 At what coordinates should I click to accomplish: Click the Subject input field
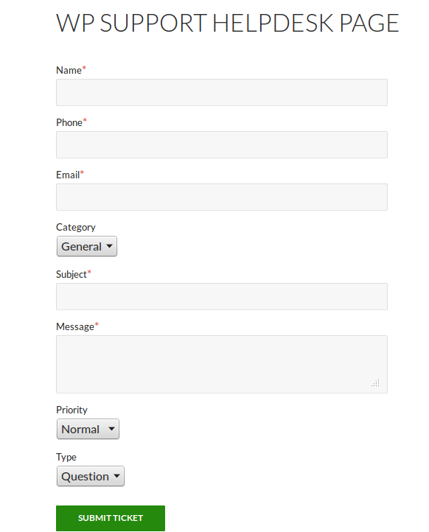point(222,296)
